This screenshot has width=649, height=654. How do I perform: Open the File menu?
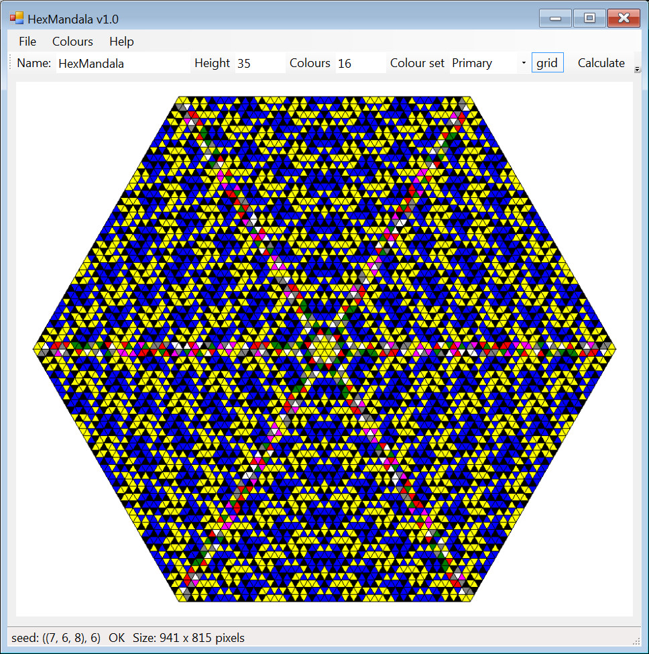27,42
